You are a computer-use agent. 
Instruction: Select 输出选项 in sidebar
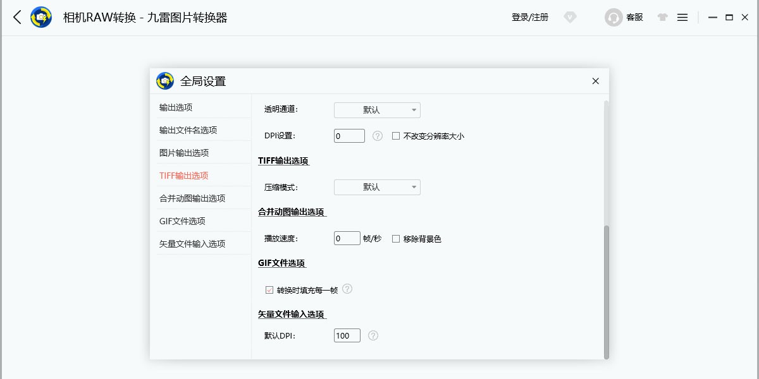pyautogui.click(x=176, y=107)
